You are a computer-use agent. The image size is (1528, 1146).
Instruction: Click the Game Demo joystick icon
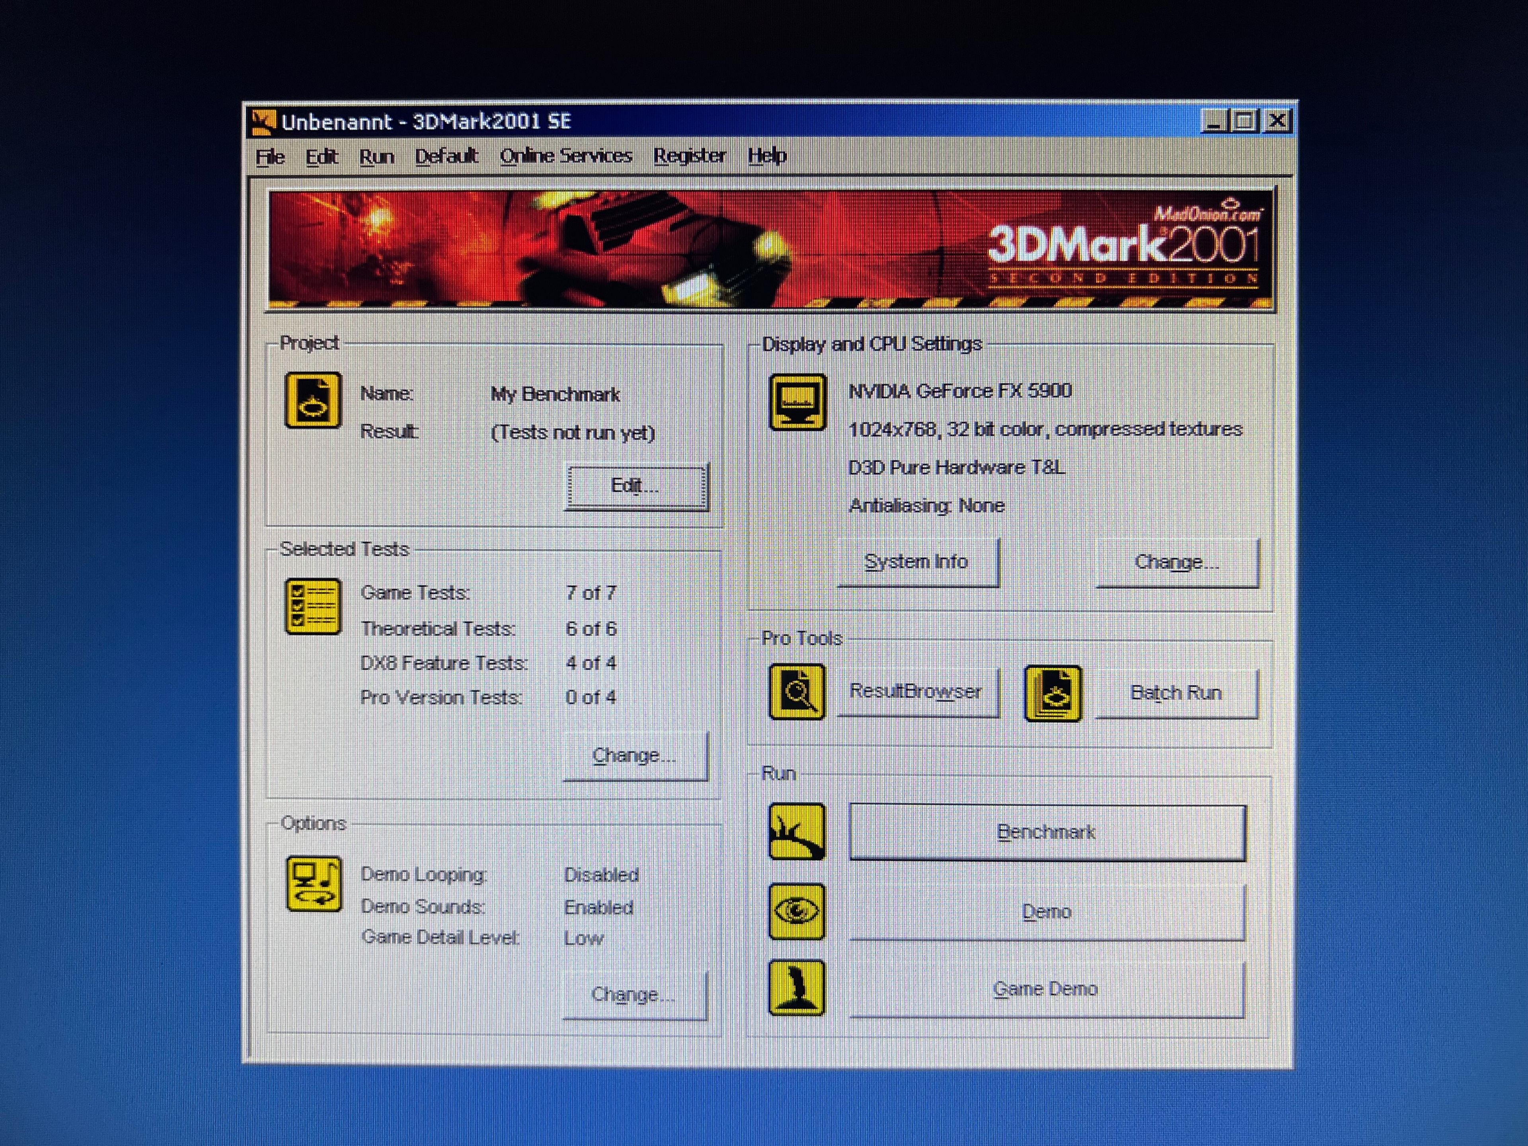tap(797, 988)
